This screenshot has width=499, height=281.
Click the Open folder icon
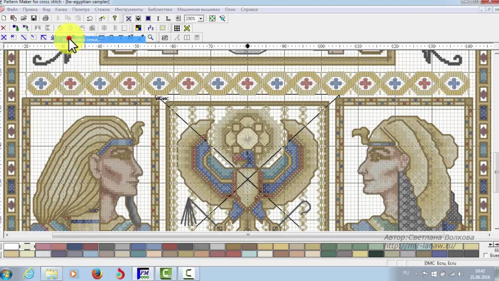(x=24, y=18)
